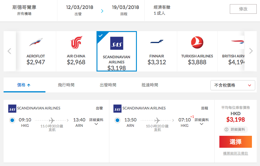
Task: Sort results by 出發時間 tab
Action: pos(108,85)
